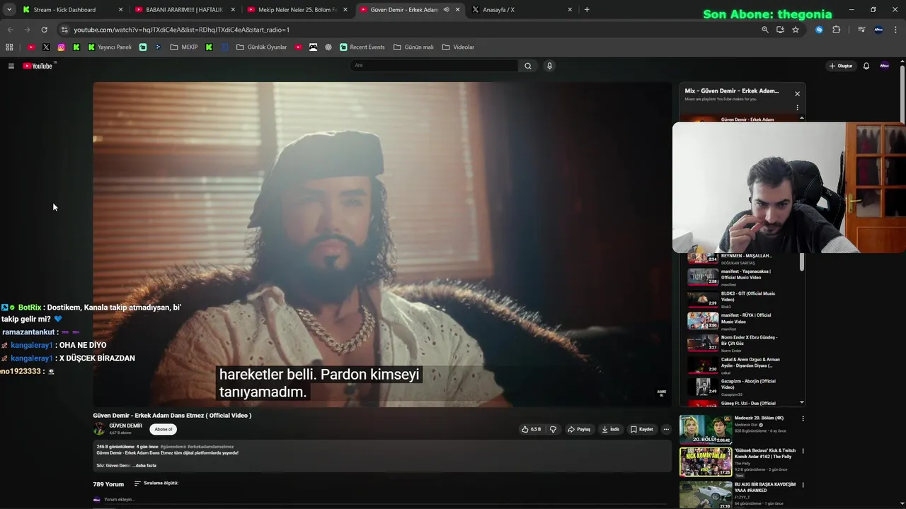906x509 pixels.
Task: Bookmark this page with the star icon
Action: click(796, 30)
